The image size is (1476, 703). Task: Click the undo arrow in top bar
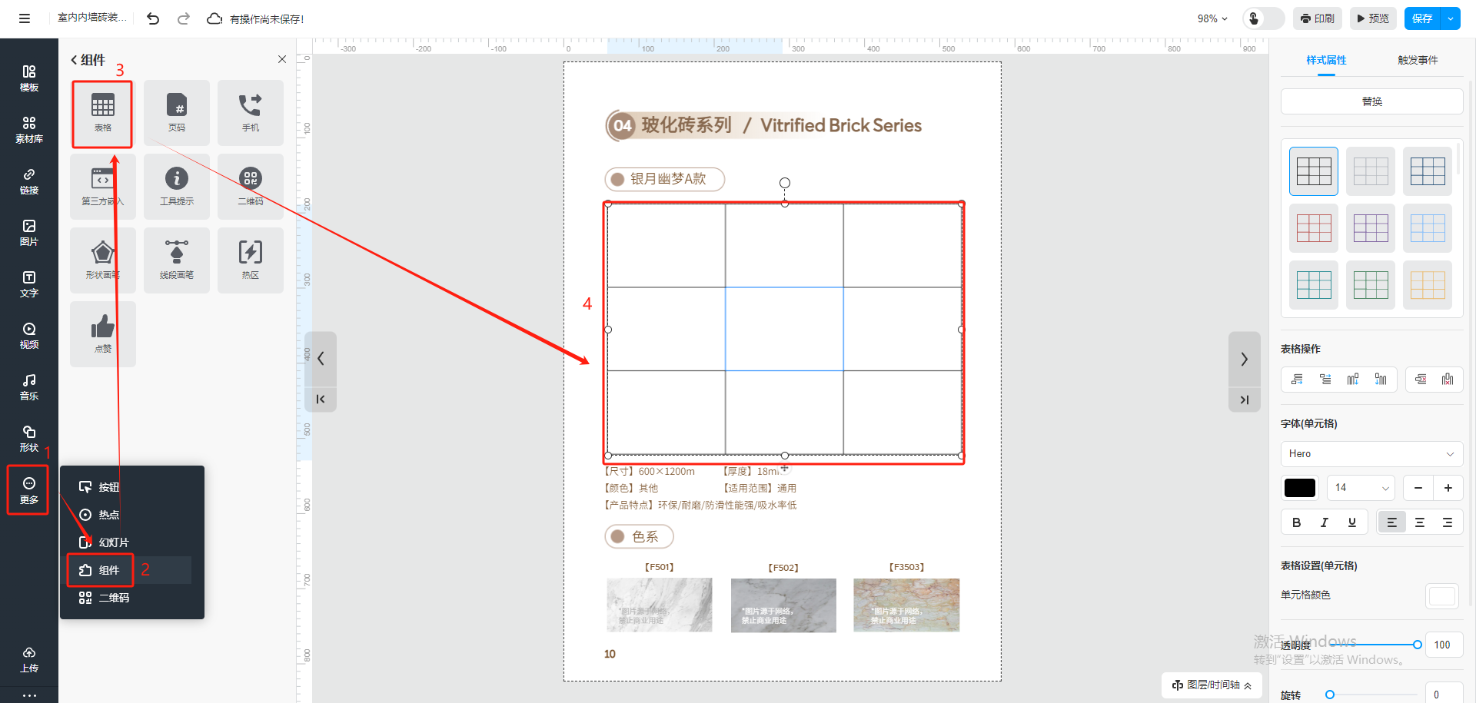point(153,18)
